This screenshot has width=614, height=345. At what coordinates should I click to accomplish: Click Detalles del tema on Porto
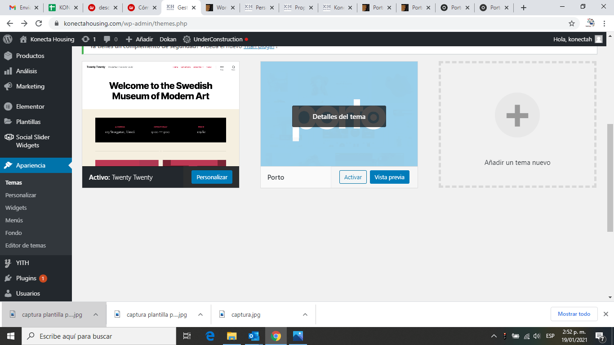click(x=339, y=116)
